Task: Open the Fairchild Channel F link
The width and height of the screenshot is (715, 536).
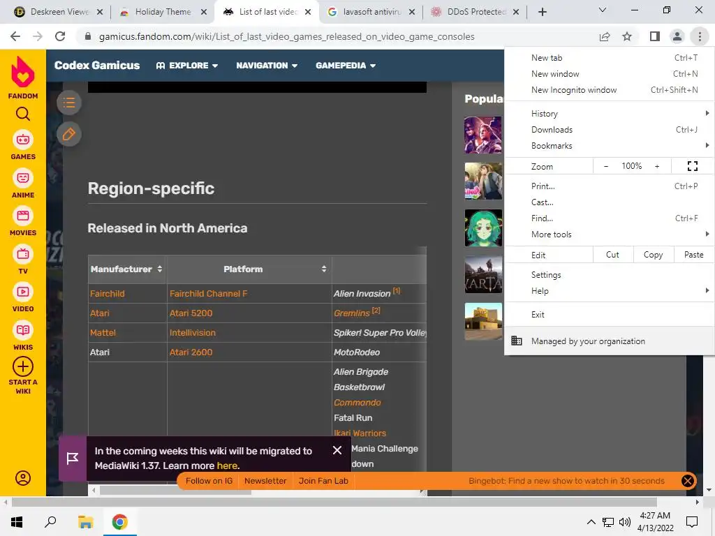Action: (x=208, y=294)
